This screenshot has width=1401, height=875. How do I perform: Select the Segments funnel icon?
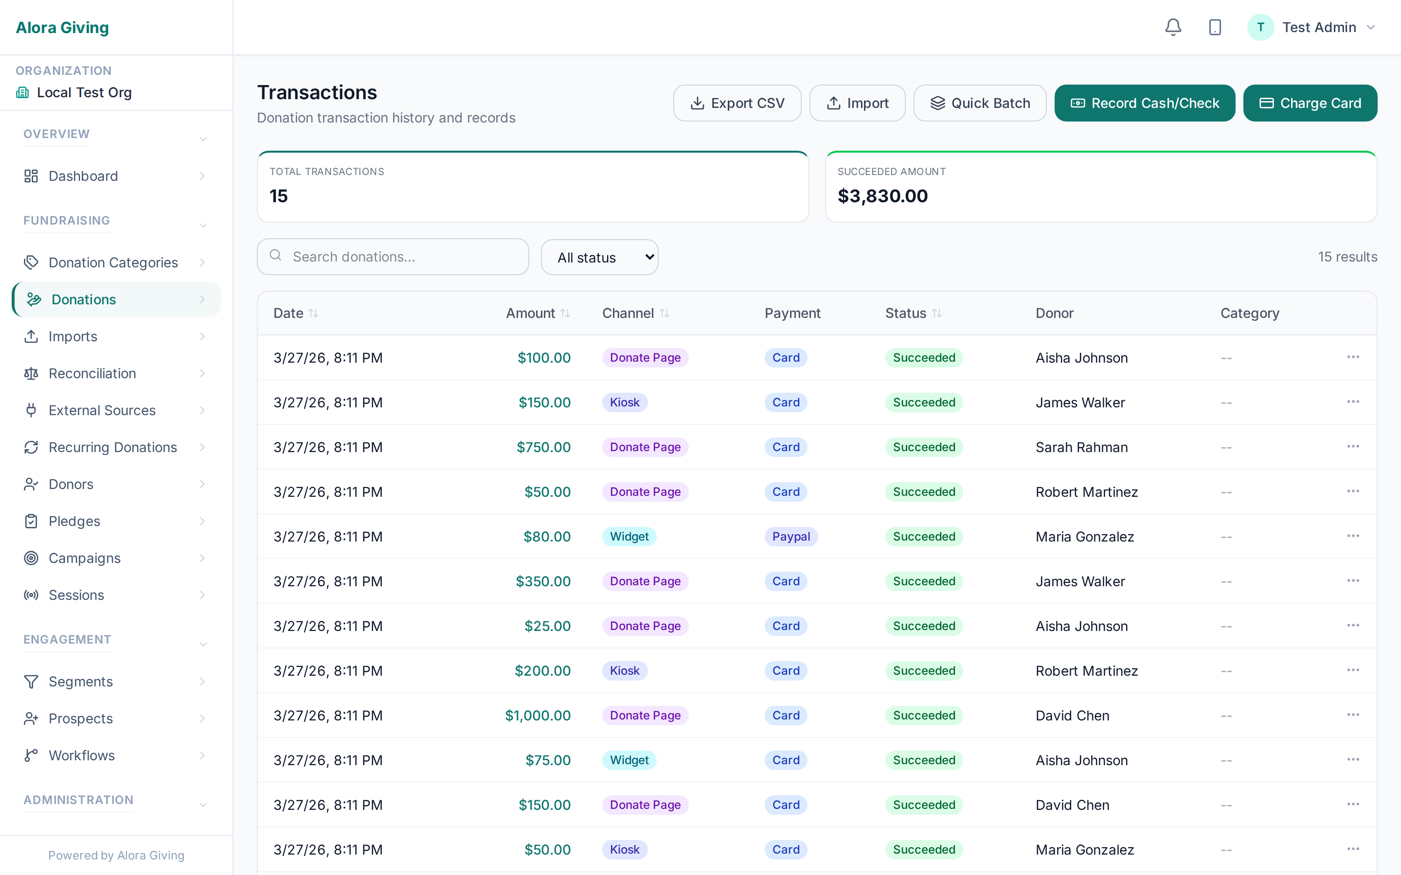click(32, 682)
